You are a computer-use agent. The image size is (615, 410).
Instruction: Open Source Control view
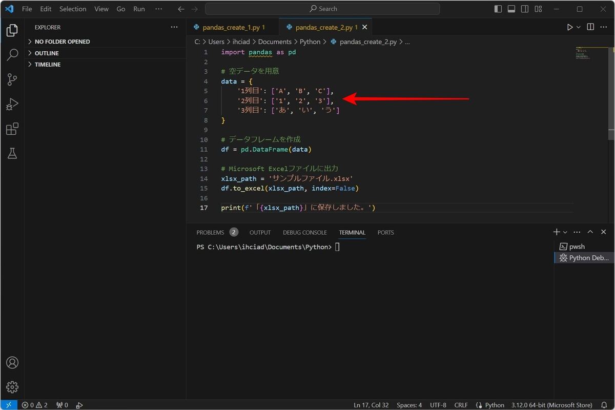[12, 79]
